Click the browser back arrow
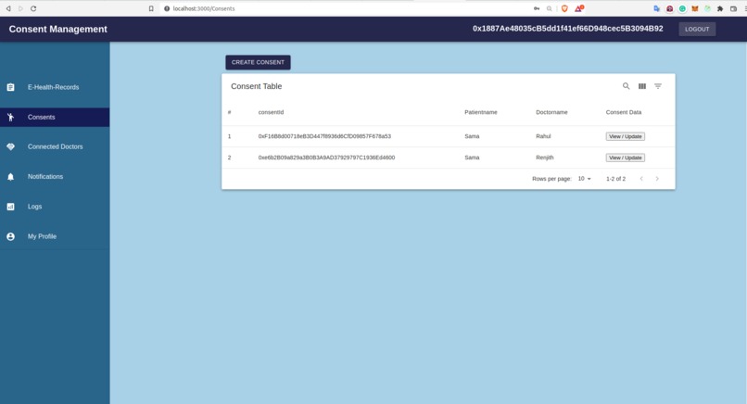This screenshot has width=747, height=404. [x=8, y=8]
